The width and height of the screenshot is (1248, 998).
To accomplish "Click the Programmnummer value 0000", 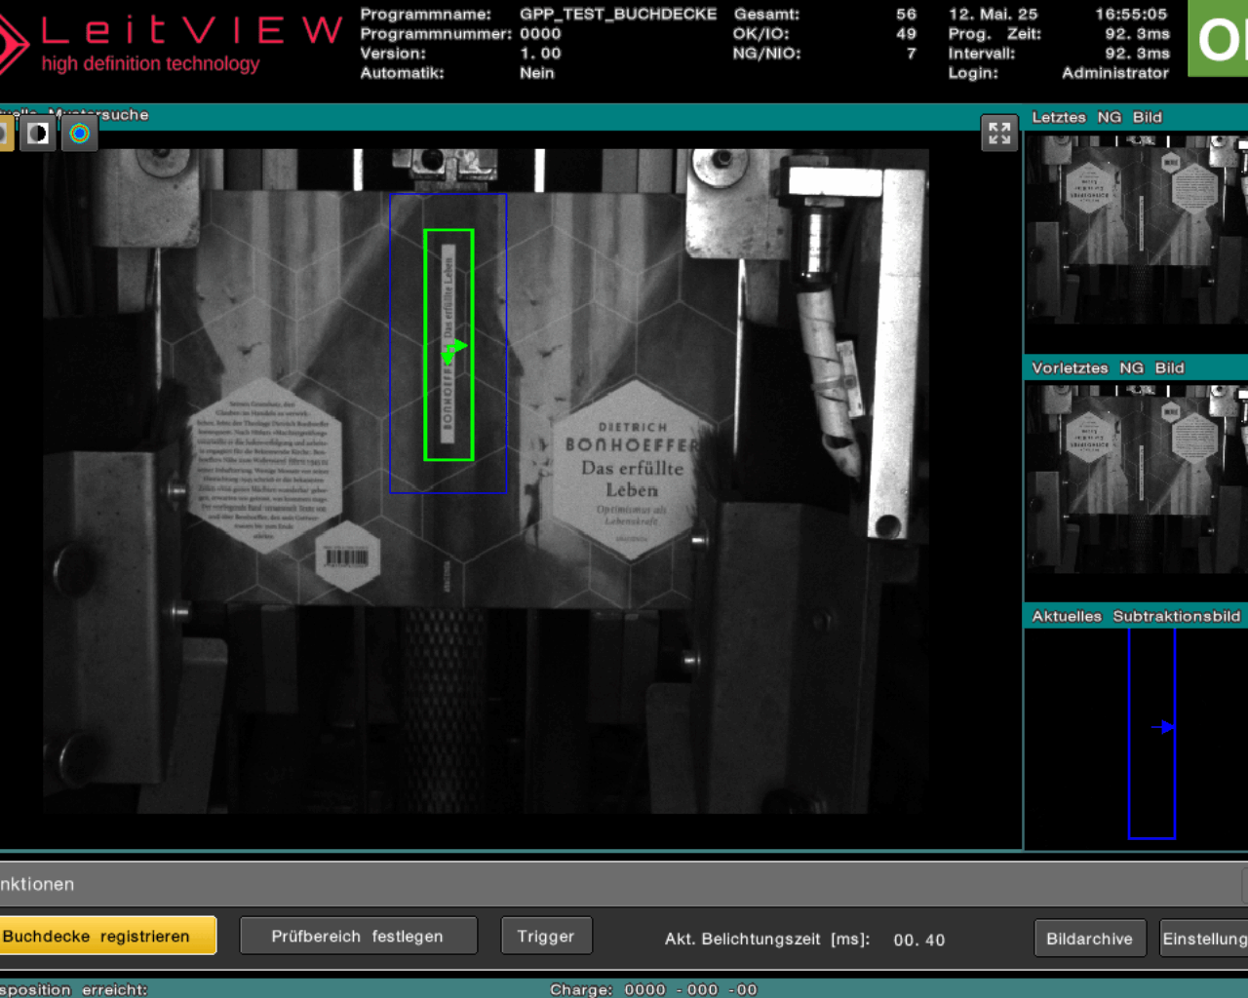I will tap(540, 34).
